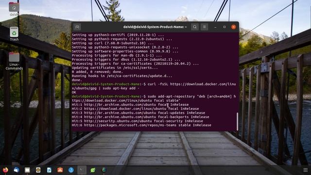Click the 'Hit:5 http://security.ubuntu.com' line
This screenshot has width=311, height=175.
click(x=137, y=121)
